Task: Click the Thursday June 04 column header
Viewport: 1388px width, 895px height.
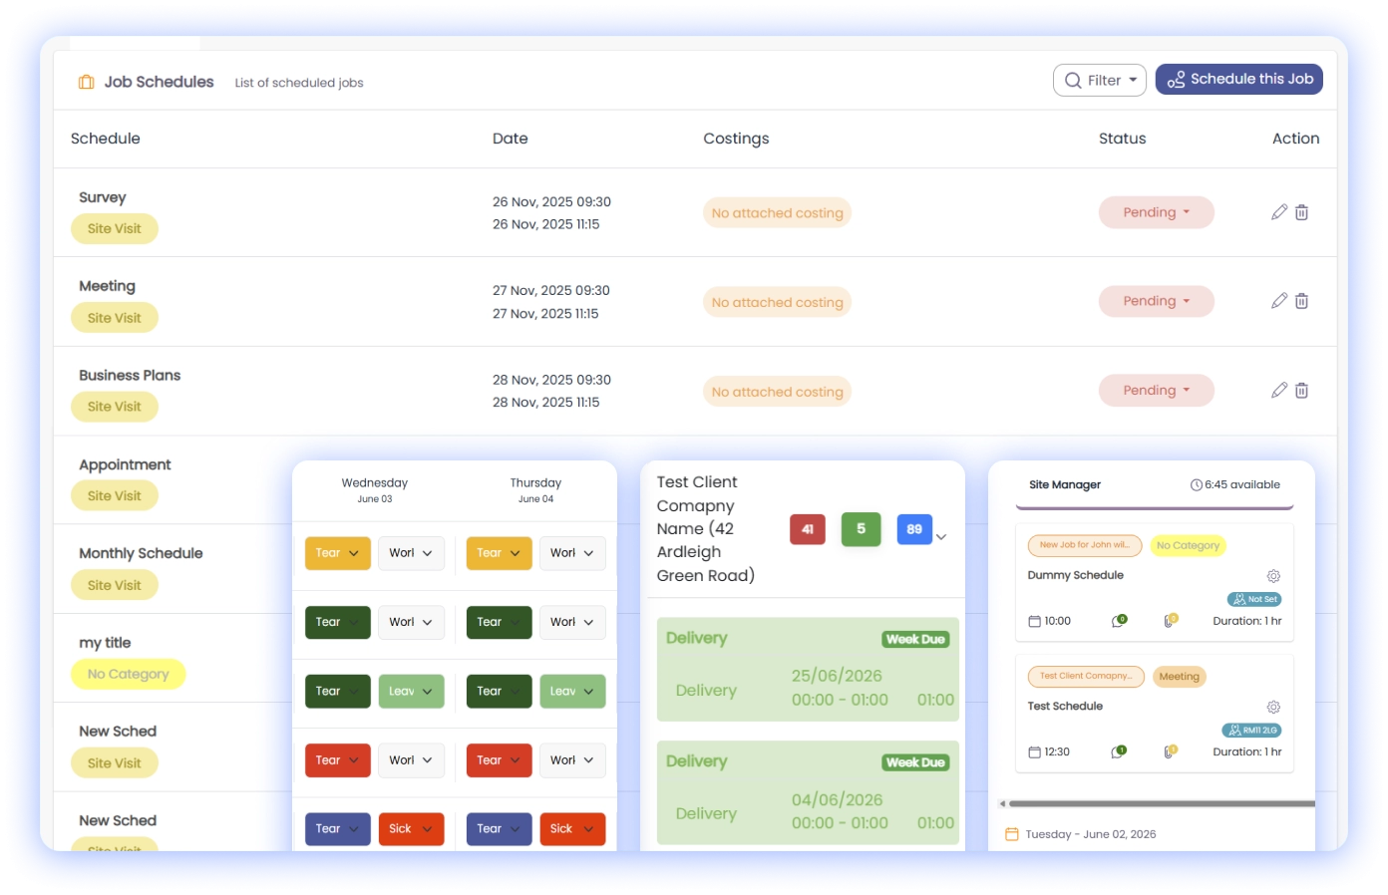Action: [x=535, y=490]
